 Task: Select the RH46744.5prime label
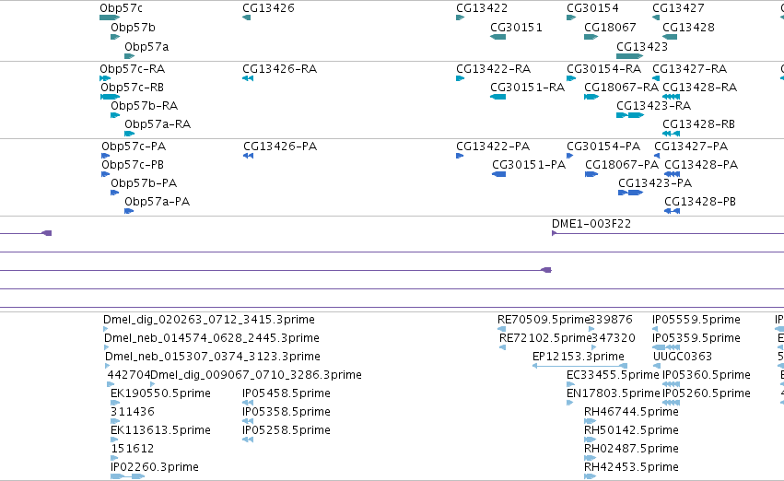631,412
